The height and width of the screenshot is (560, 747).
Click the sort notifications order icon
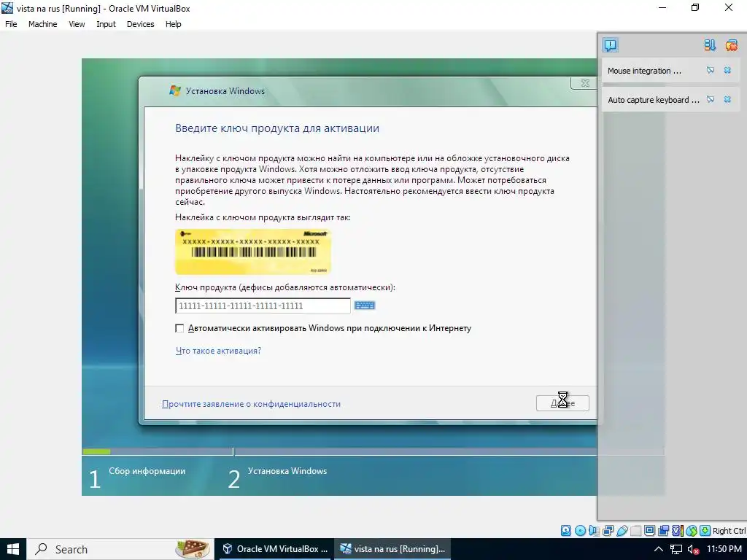pos(710,45)
